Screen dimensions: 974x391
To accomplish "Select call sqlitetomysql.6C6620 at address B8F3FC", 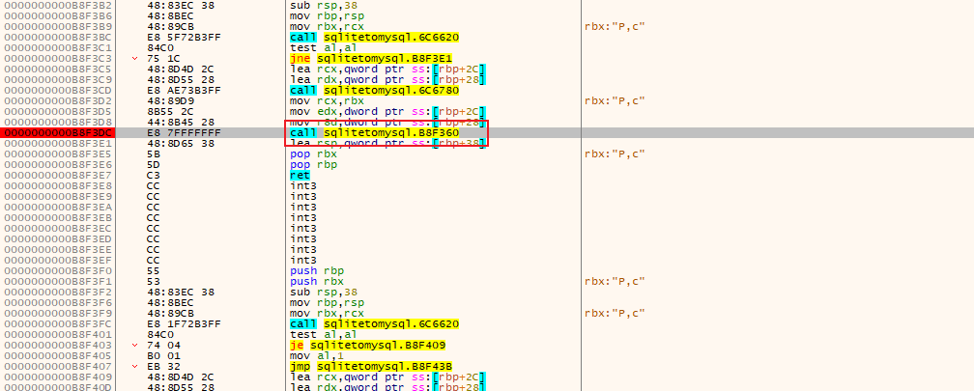I will pos(375,324).
